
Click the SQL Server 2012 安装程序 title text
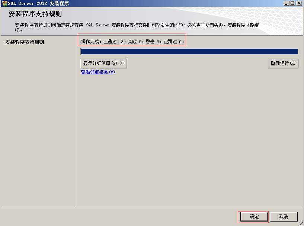38,3
